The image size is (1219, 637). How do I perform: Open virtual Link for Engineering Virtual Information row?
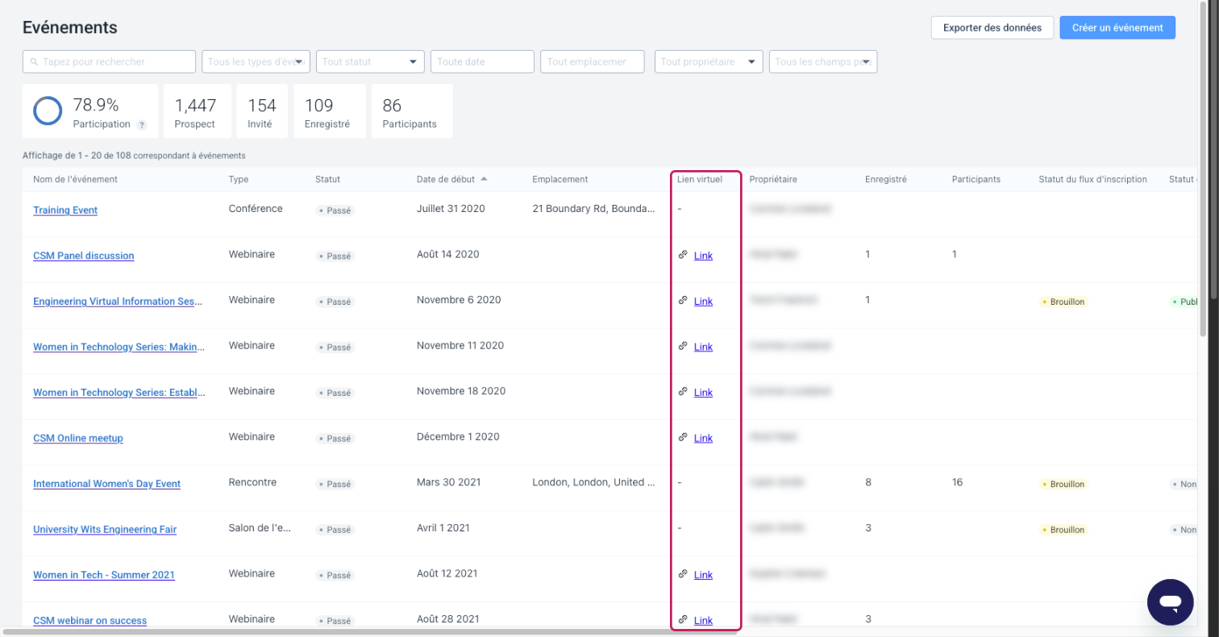[x=703, y=302]
